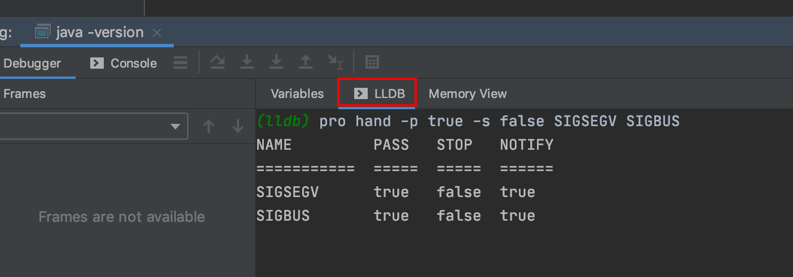Open the Evaluate Expression calculator icon
The width and height of the screenshot is (793, 277).
(372, 62)
